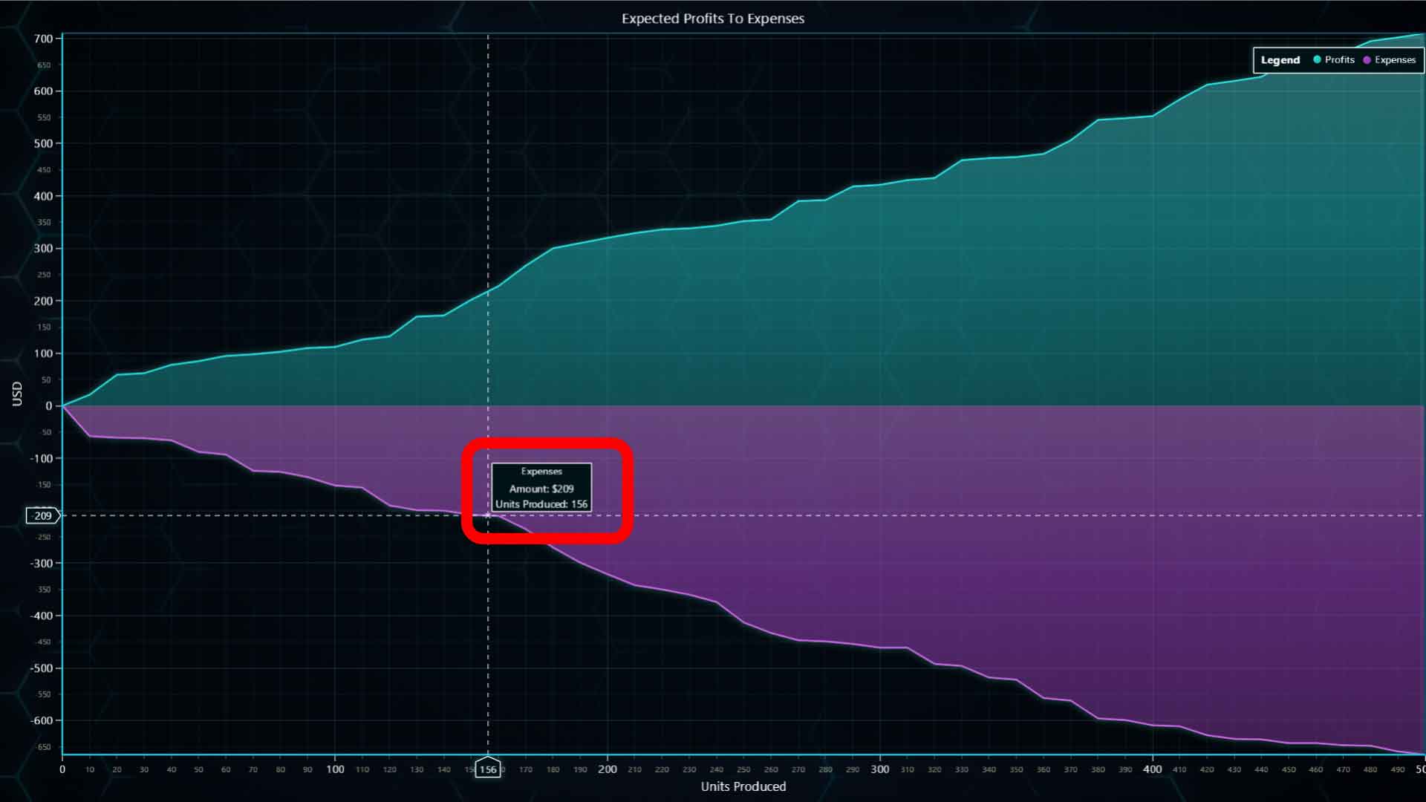Screen dimensions: 1426x802
Task: Click the 250 minor tick on X-axis
Action: (743, 770)
